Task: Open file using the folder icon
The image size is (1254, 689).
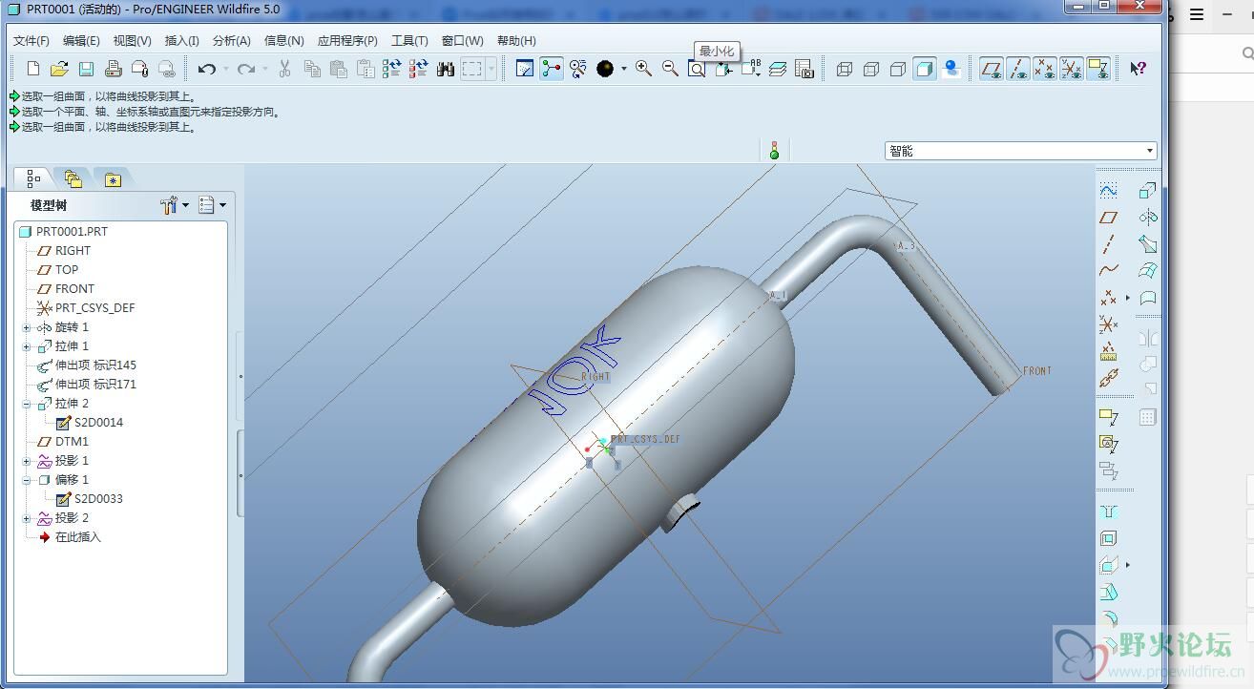Action: (x=59, y=69)
